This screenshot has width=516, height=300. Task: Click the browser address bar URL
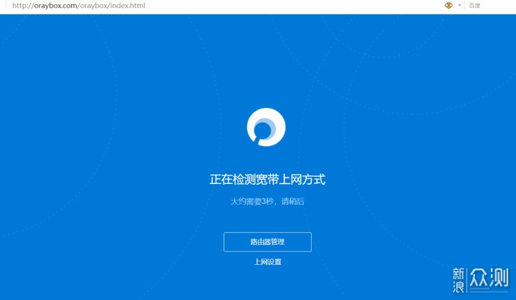tap(79, 6)
